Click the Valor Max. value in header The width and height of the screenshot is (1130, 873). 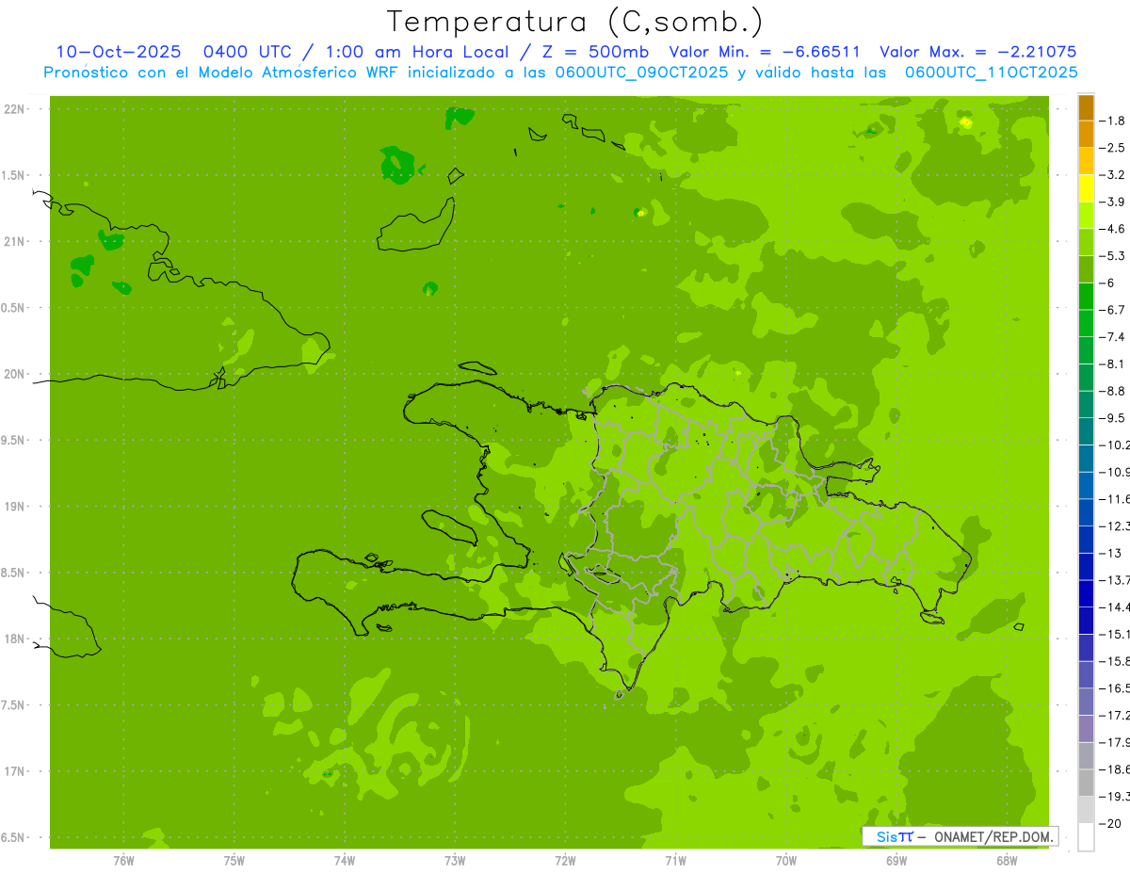977,52
